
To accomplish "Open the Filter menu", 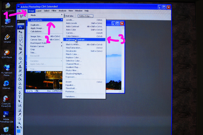I will click(54, 11).
